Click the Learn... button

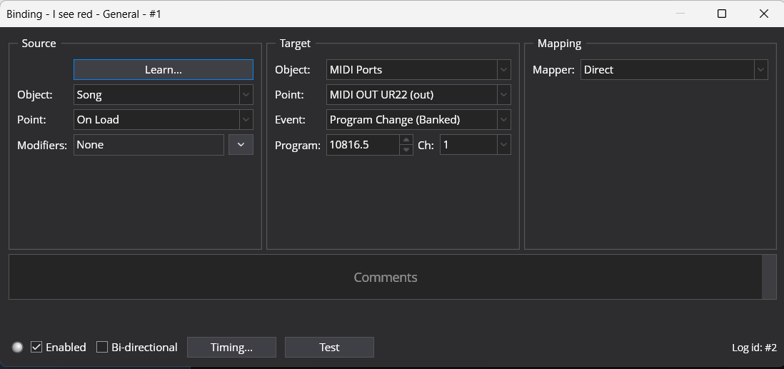pyautogui.click(x=163, y=69)
